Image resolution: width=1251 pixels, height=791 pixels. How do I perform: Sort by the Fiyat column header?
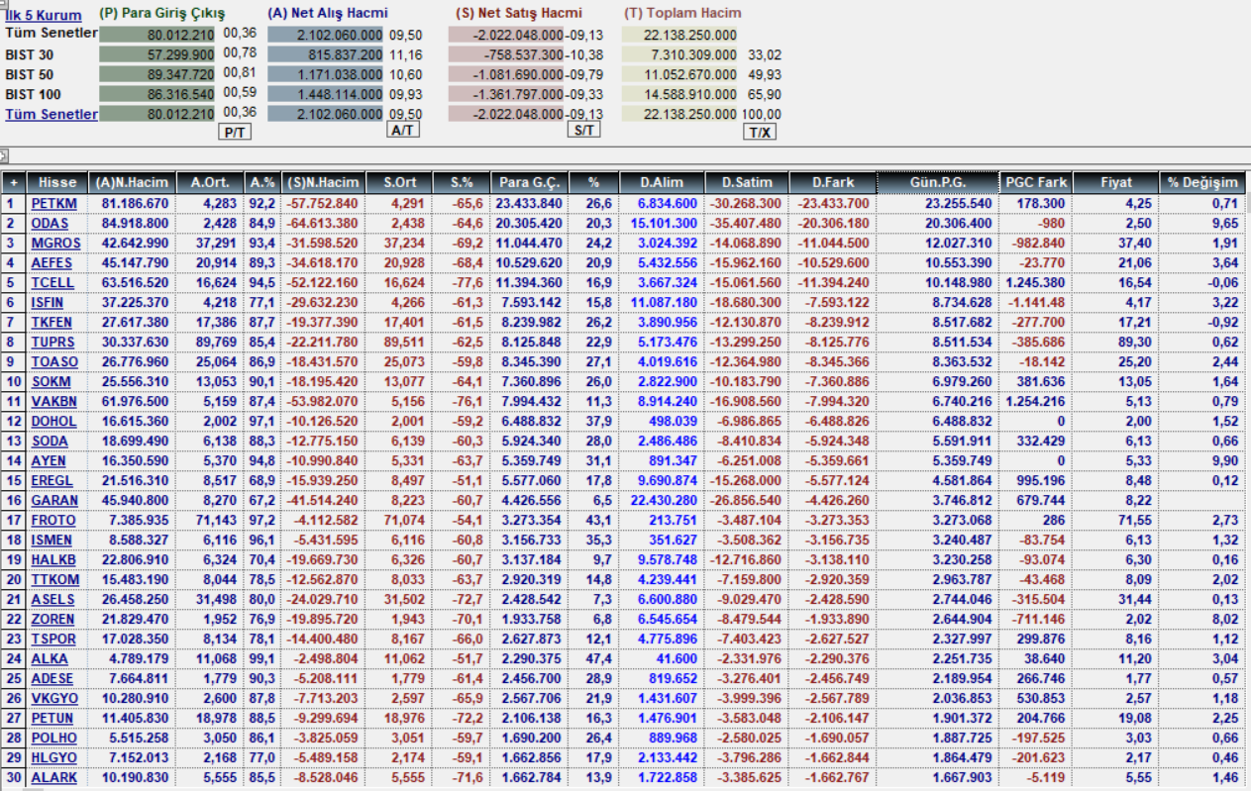tap(1115, 183)
